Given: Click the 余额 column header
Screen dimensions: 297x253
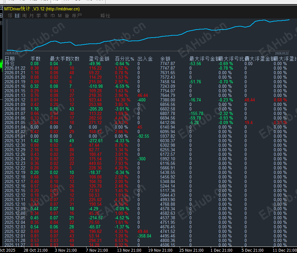Looking at the screenshot, I should tap(165, 59).
